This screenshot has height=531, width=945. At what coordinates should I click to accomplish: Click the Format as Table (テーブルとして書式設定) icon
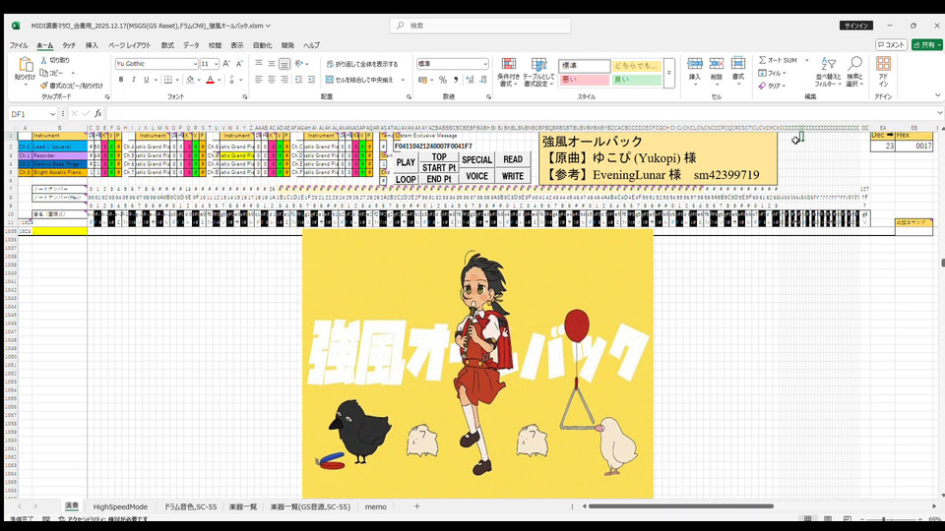(x=538, y=65)
